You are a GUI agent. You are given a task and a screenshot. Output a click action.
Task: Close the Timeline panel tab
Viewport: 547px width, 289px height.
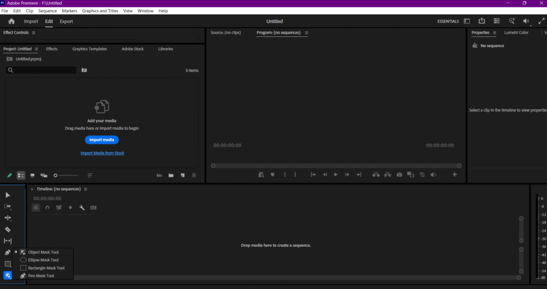coord(32,189)
